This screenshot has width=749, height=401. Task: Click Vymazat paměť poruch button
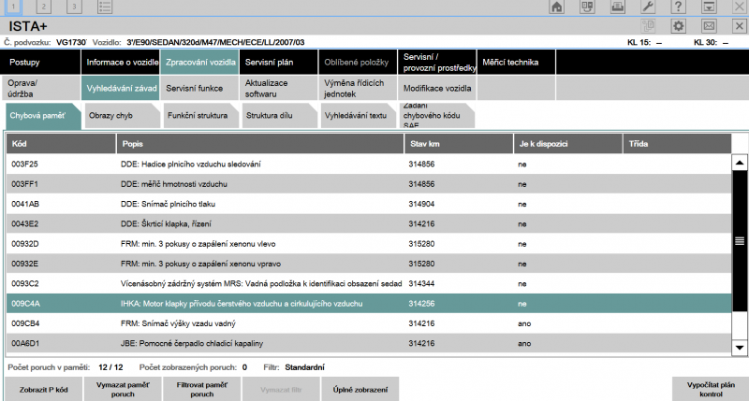coord(123,390)
